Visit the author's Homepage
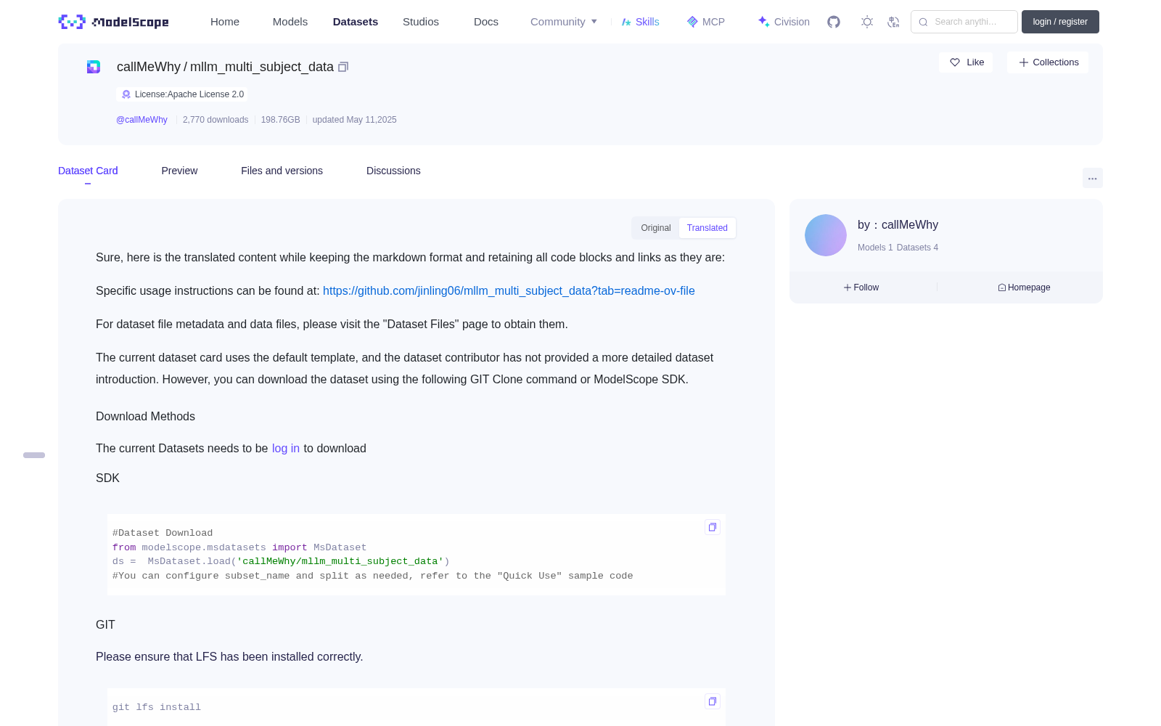Image resolution: width=1161 pixels, height=726 pixels. click(1024, 287)
